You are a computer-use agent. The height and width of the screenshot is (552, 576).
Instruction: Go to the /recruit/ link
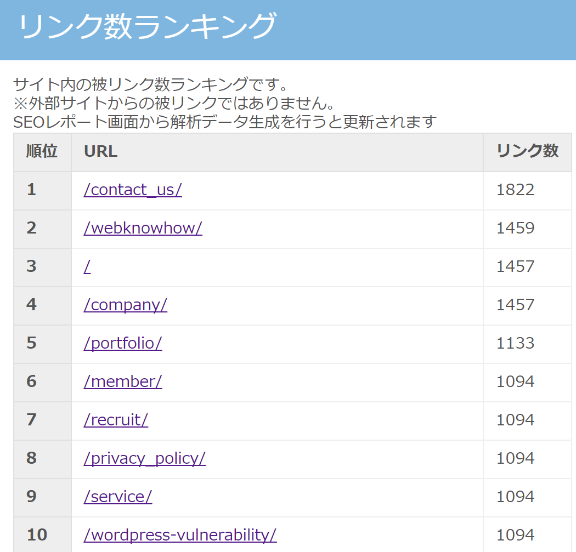coord(116,420)
